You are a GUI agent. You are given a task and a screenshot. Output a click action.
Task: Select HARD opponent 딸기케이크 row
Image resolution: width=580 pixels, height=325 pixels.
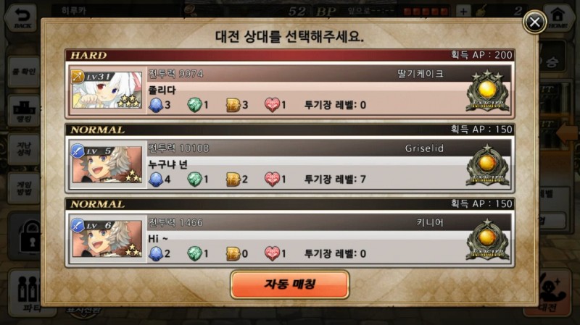click(289, 90)
